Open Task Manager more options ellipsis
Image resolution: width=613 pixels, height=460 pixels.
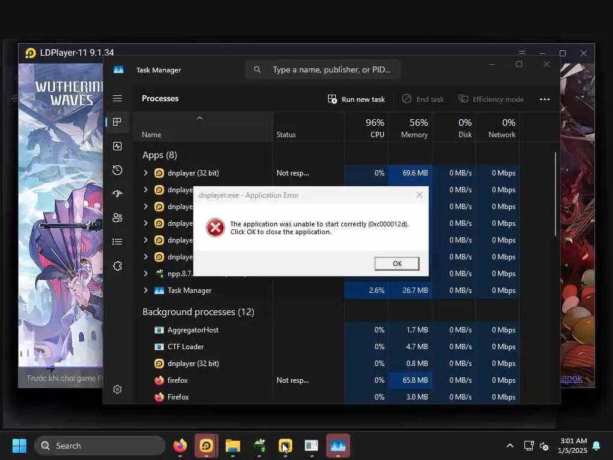545,99
